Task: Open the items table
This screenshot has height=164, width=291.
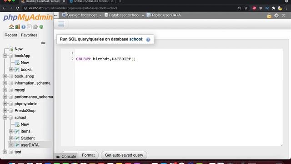Action: click(25, 131)
